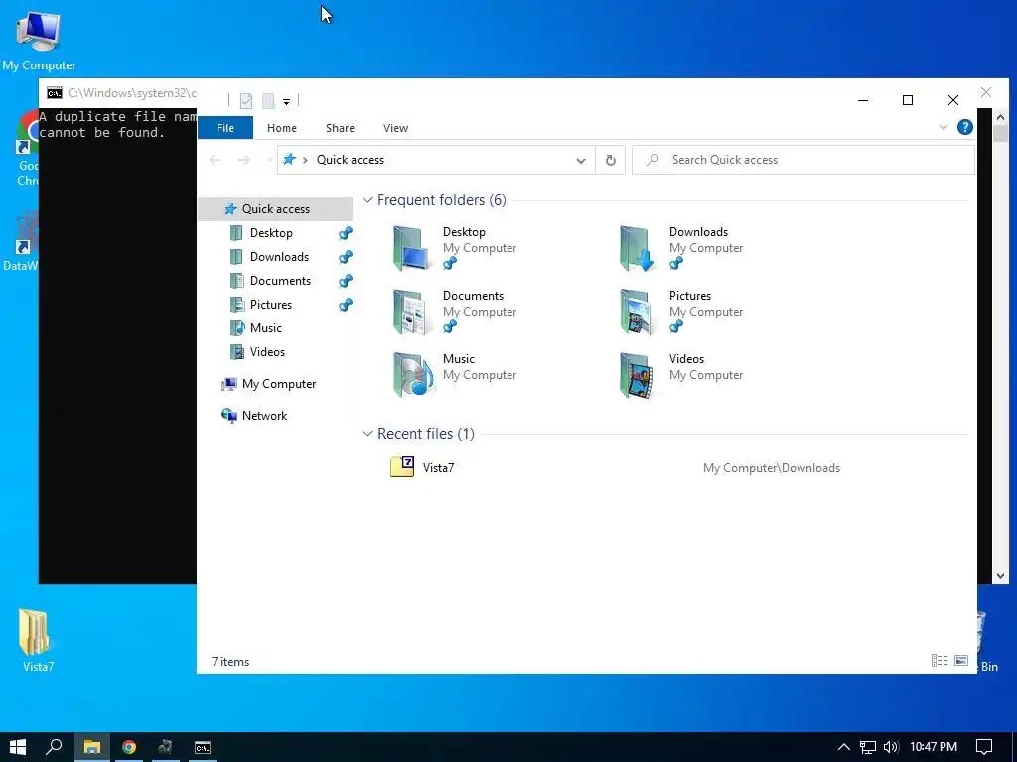Click the down arrow of Command Prompt scrollbar

[1000, 576]
